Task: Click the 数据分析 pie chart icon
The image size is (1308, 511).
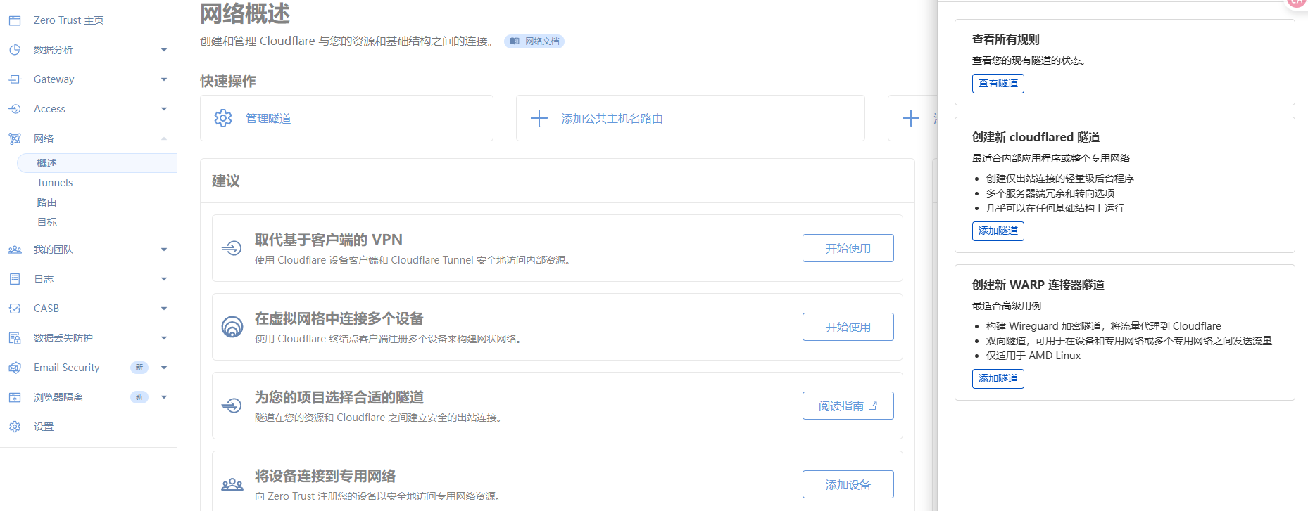Action: pos(15,50)
